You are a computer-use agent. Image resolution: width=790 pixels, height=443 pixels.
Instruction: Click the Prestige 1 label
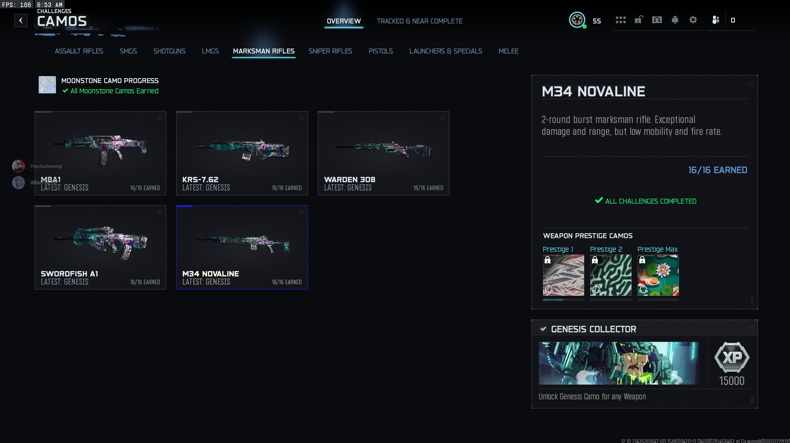point(558,249)
